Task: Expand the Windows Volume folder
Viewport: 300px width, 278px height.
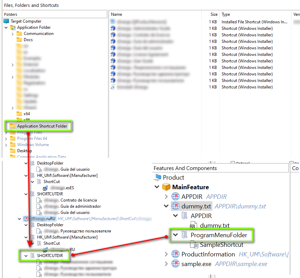Action: 6,145
